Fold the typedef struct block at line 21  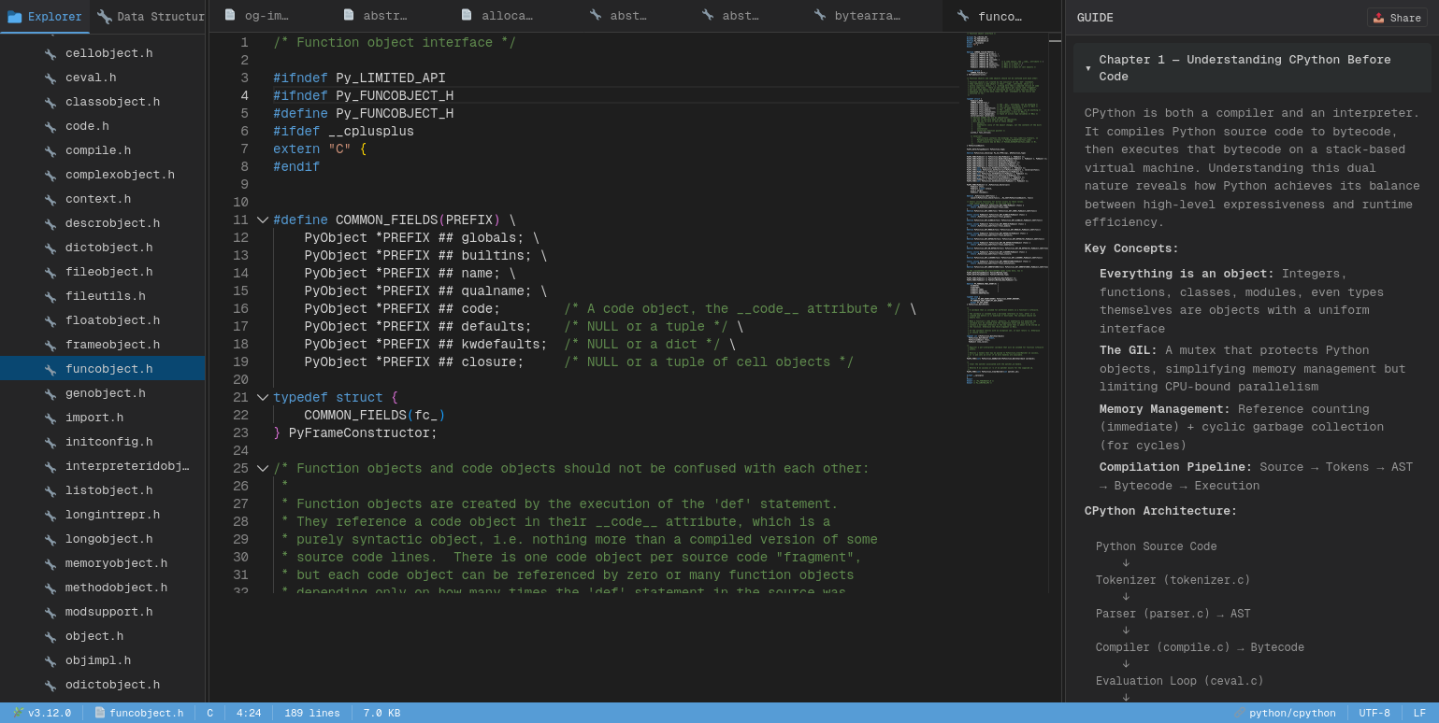(263, 398)
